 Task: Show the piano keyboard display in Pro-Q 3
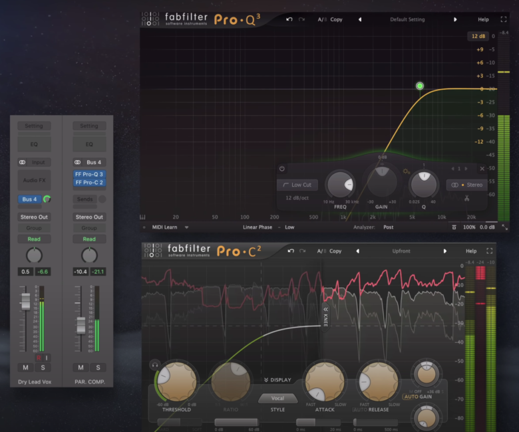142,217
